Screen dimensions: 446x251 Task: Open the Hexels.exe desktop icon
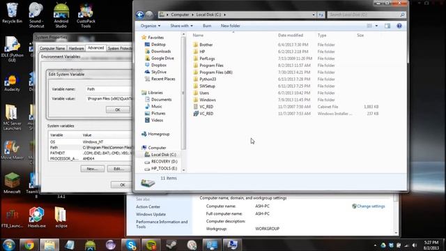click(x=37, y=217)
